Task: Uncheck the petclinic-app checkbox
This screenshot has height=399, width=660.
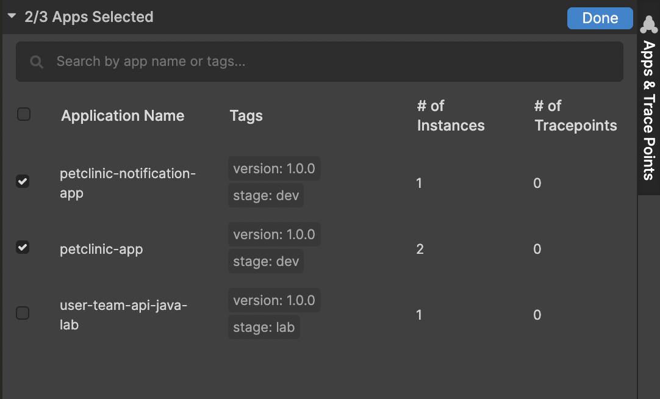Action: [x=23, y=247]
